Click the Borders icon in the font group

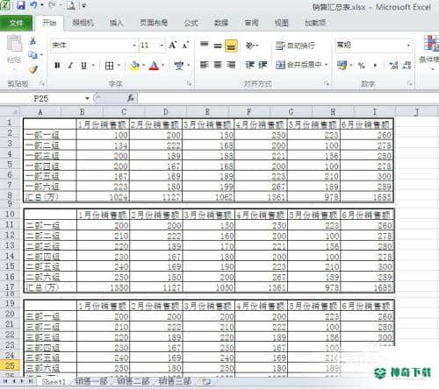[110, 66]
